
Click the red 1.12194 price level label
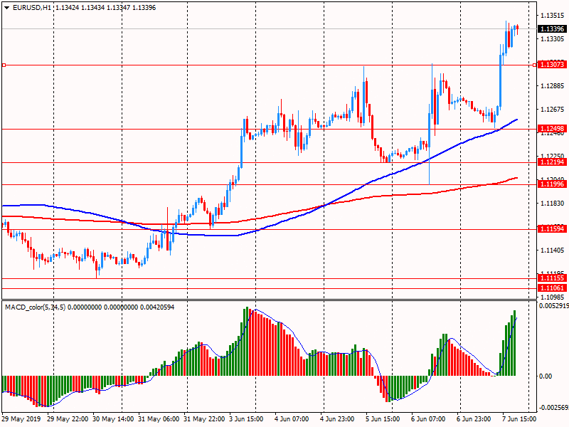(552, 163)
